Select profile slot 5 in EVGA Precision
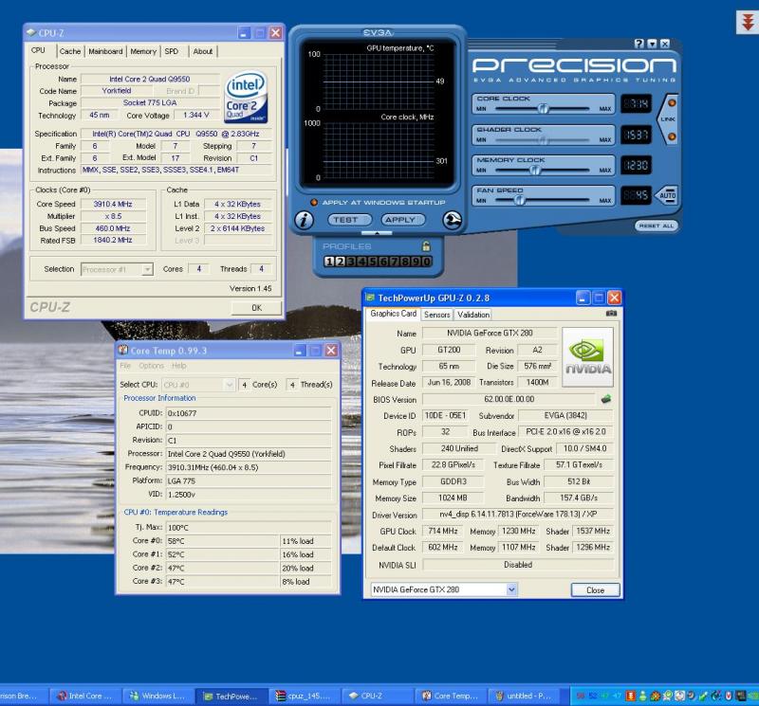Image resolution: width=759 pixels, height=706 pixels. (372, 262)
